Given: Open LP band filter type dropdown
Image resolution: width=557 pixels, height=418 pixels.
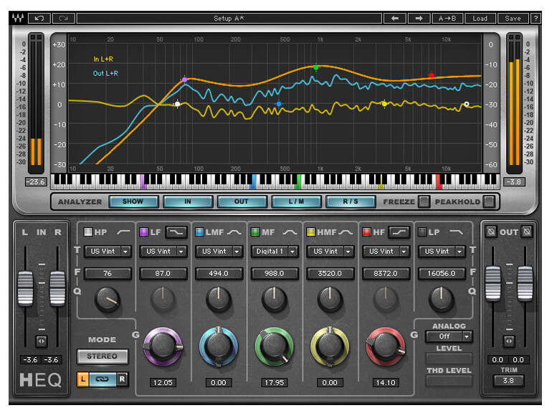Looking at the screenshot, I should [442, 252].
